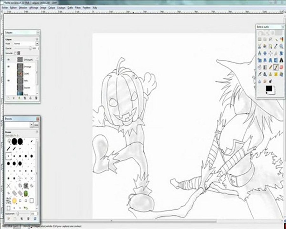Viewport: 286px width, 229px height.
Task: Select the Text tool
Action: [281, 60]
